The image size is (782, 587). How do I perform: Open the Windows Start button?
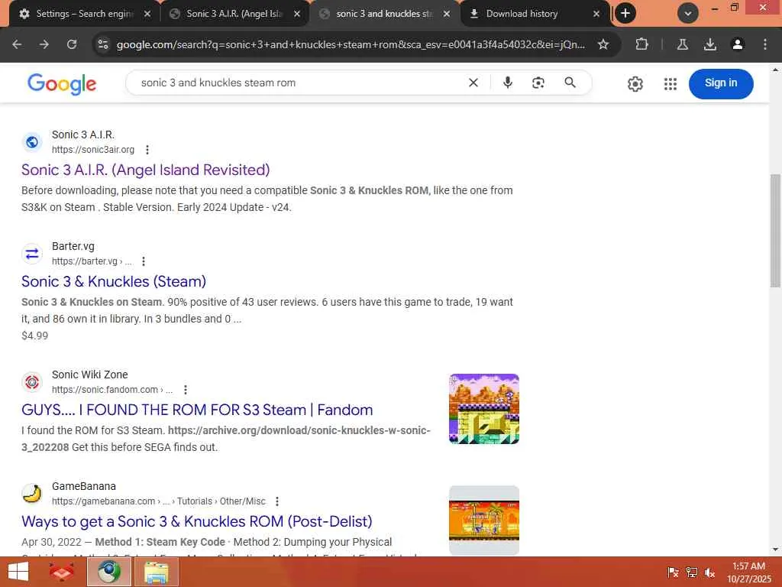point(18,572)
